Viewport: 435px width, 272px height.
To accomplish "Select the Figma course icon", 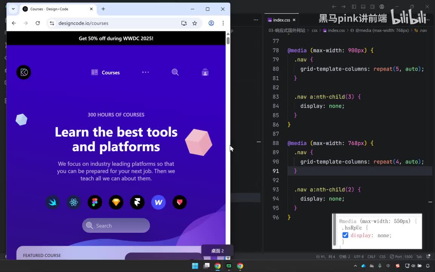I will [x=95, y=202].
